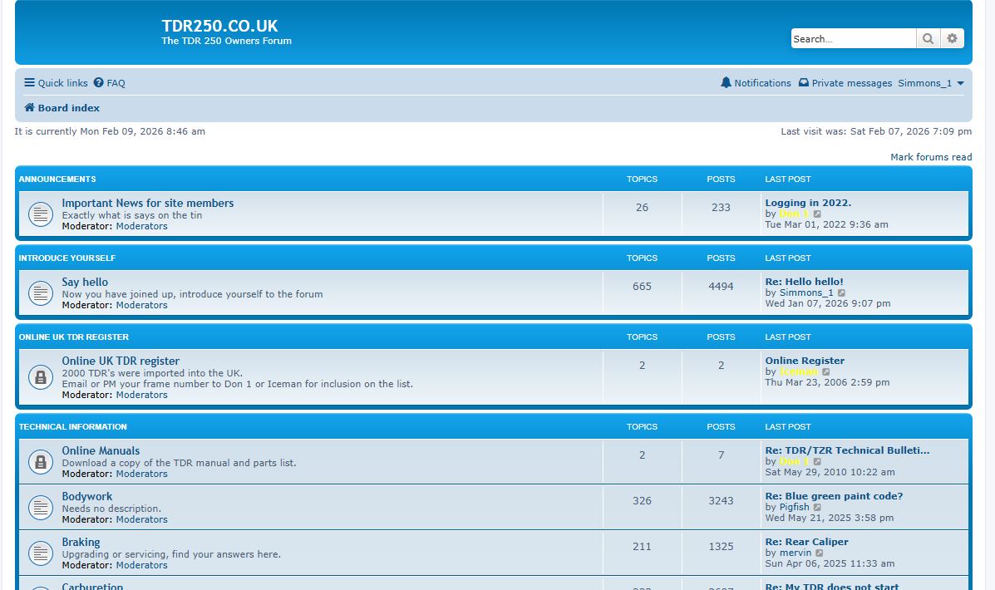The image size is (995, 590).
Task: Open mervin profile link
Action: 796,553
